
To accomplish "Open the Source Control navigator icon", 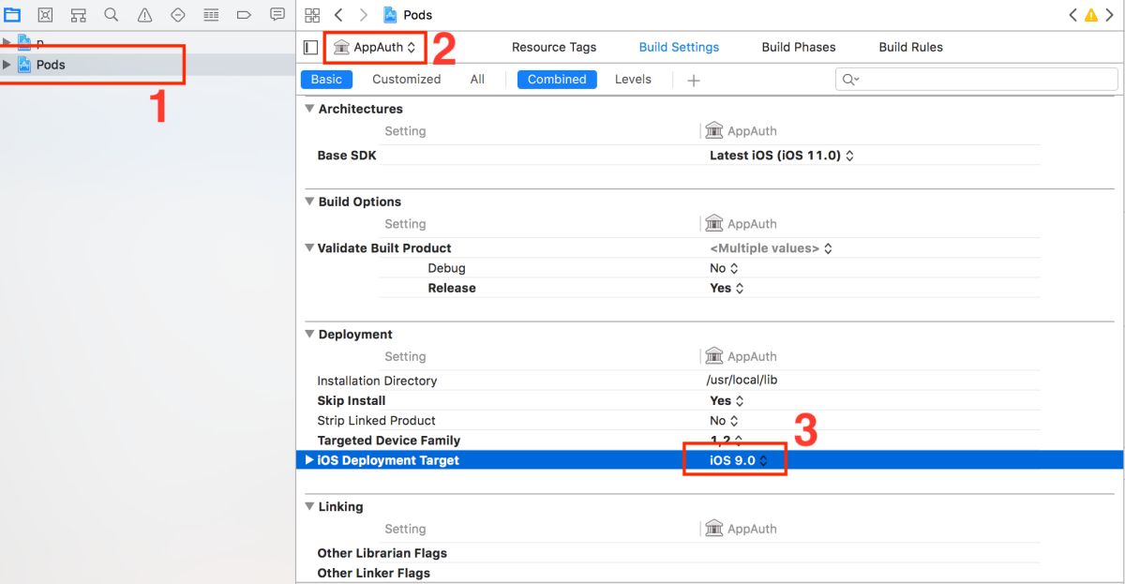I will pos(45,15).
